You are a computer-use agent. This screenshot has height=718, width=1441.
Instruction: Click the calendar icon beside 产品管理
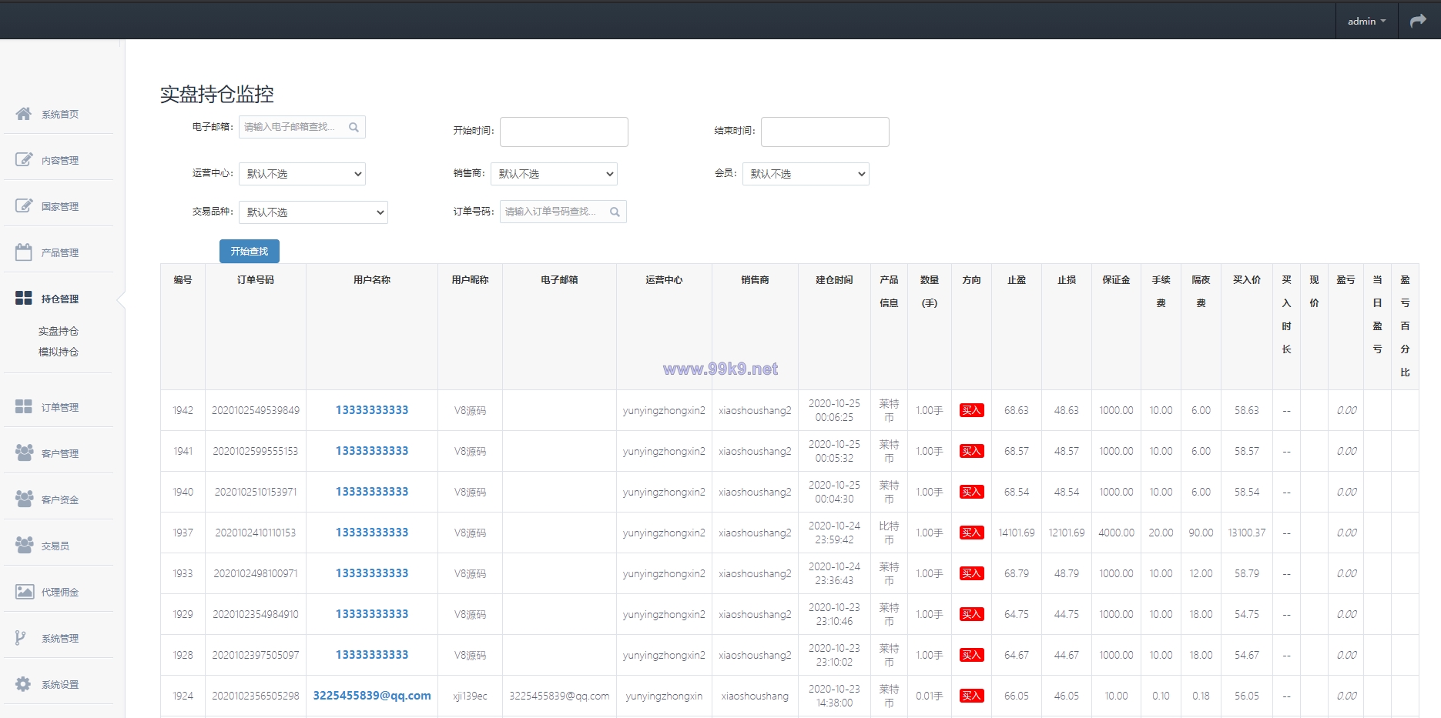pyautogui.click(x=24, y=252)
